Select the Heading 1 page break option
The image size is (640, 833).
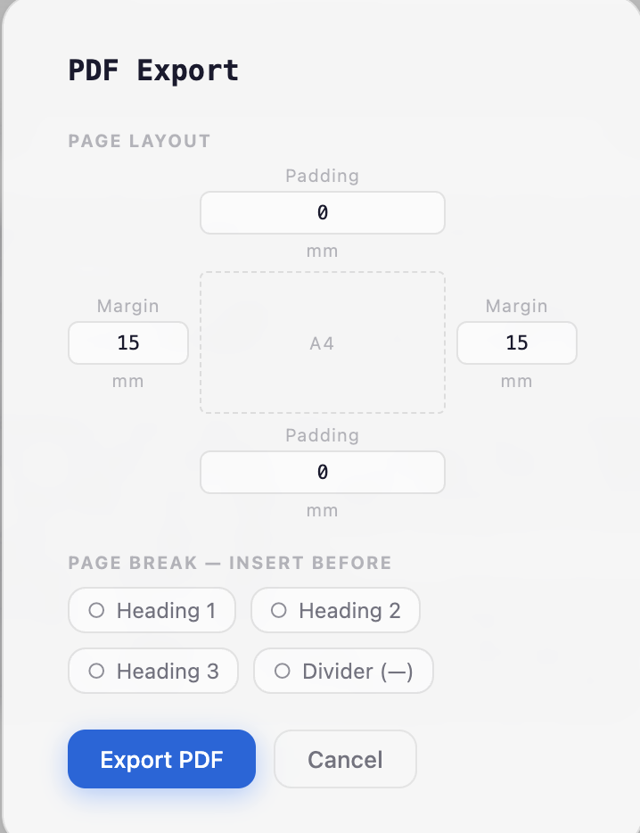coord(152,610)
